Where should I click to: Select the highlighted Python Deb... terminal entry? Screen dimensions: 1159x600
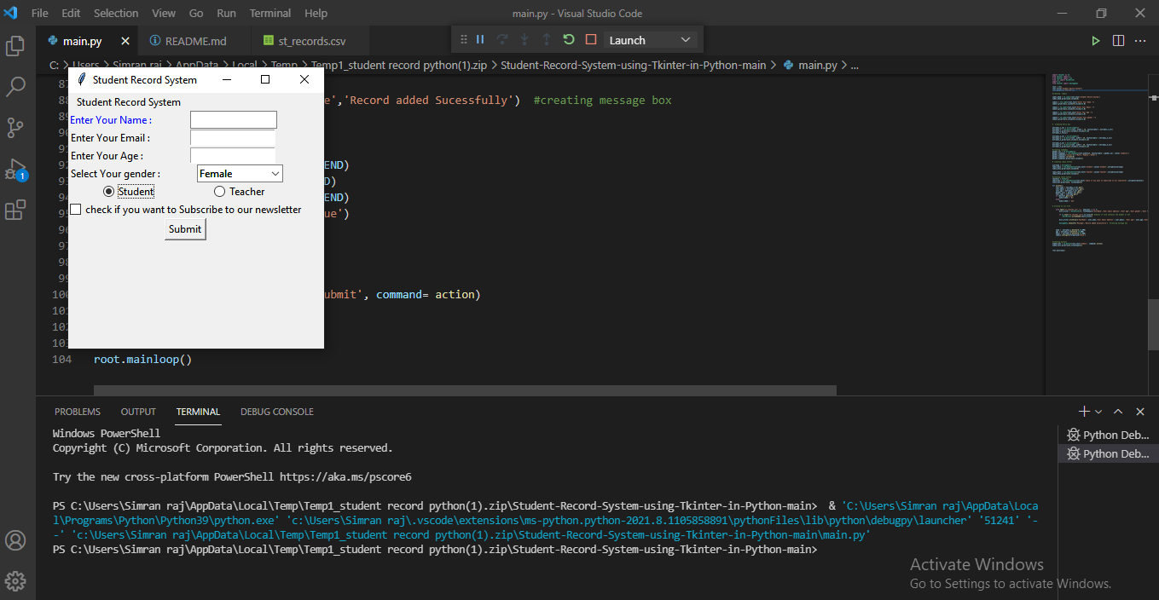(x=1109, y=453)
